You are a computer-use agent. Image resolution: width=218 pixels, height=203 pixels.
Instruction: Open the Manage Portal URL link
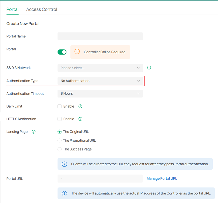click(x=162, y=179)
